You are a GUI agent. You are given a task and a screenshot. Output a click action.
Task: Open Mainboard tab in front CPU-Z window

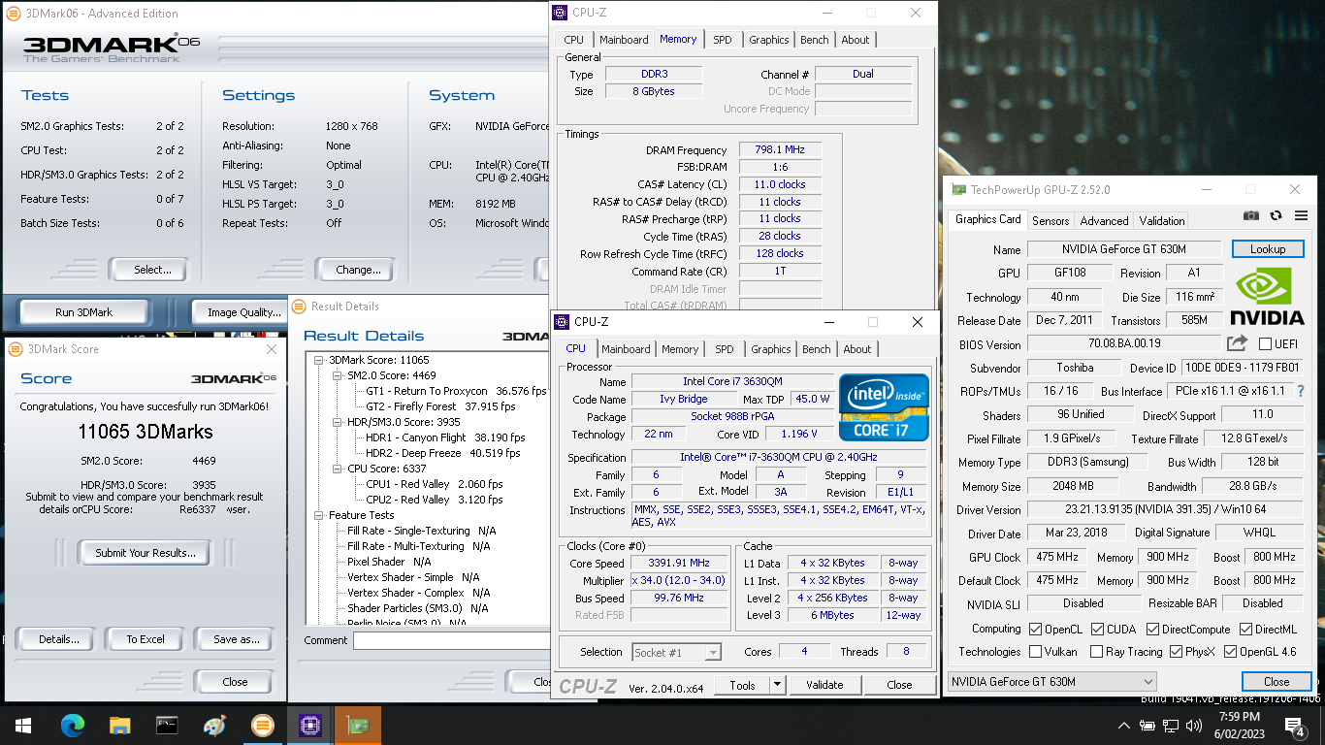(x=626, y=349)
